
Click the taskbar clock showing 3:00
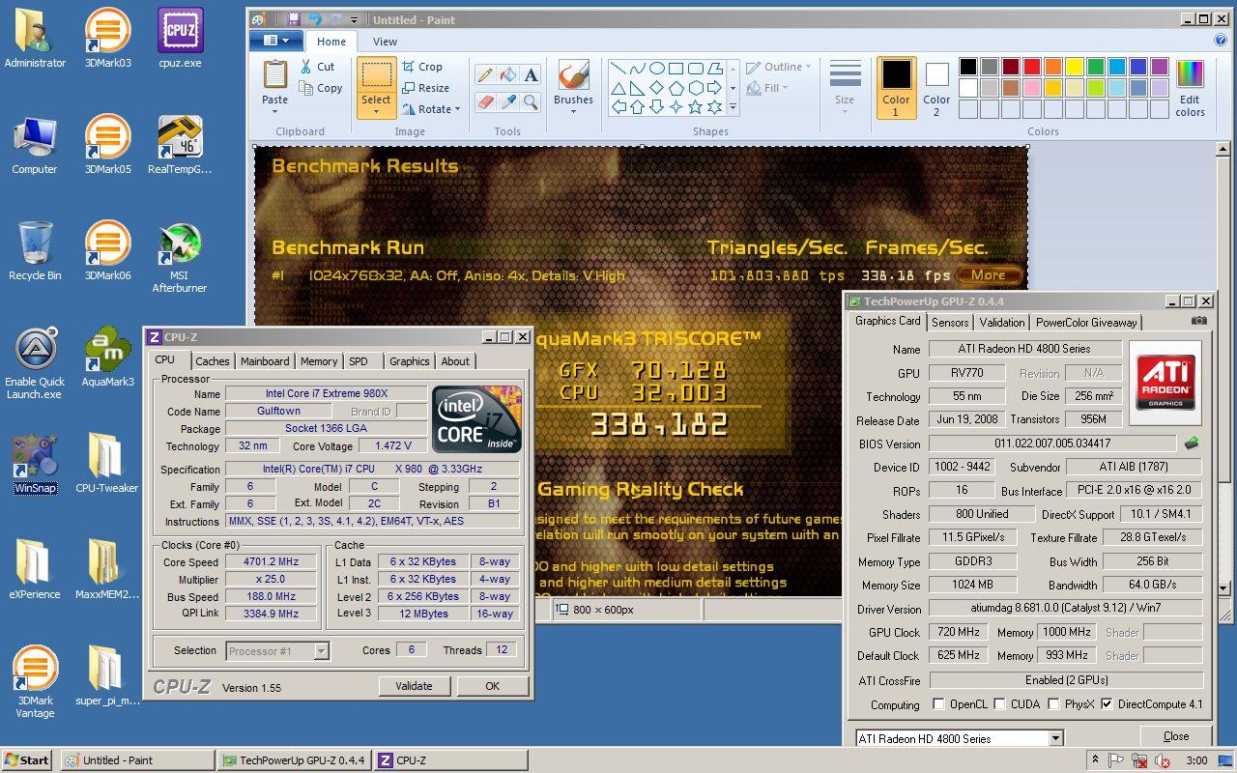[1196, 760]
